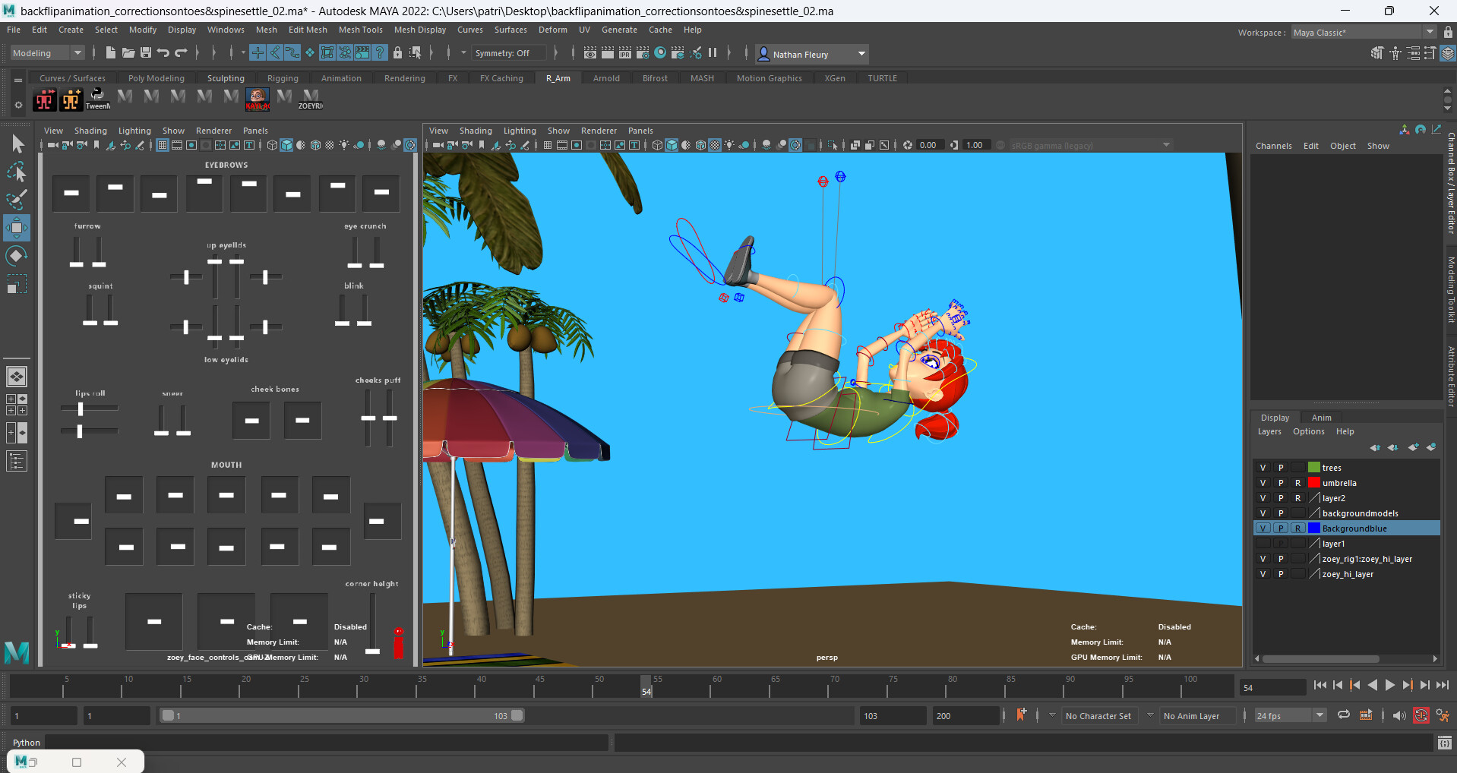Click the Backgroundblue layer color swatch
This screenshot has width=1457, height=773.
click(1313, 528)
